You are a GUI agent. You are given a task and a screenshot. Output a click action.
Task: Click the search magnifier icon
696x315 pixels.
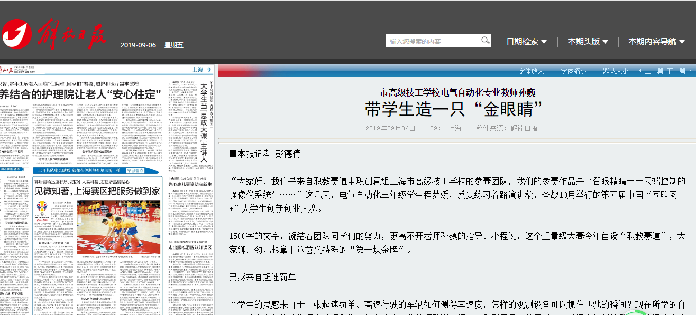[x=485, y=41]
